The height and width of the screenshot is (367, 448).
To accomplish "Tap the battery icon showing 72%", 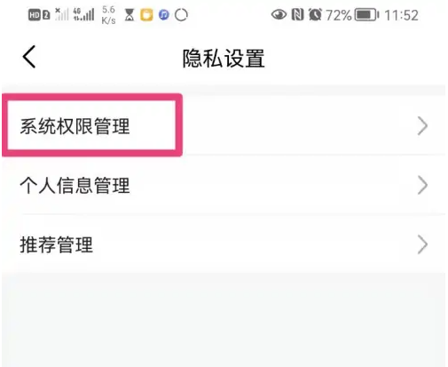I will click(366, 15).
